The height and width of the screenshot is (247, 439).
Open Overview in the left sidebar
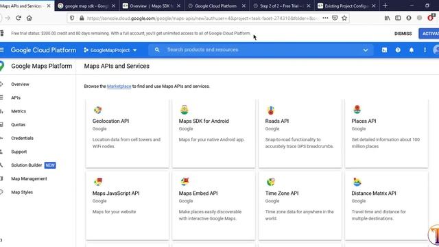(20, 84)
